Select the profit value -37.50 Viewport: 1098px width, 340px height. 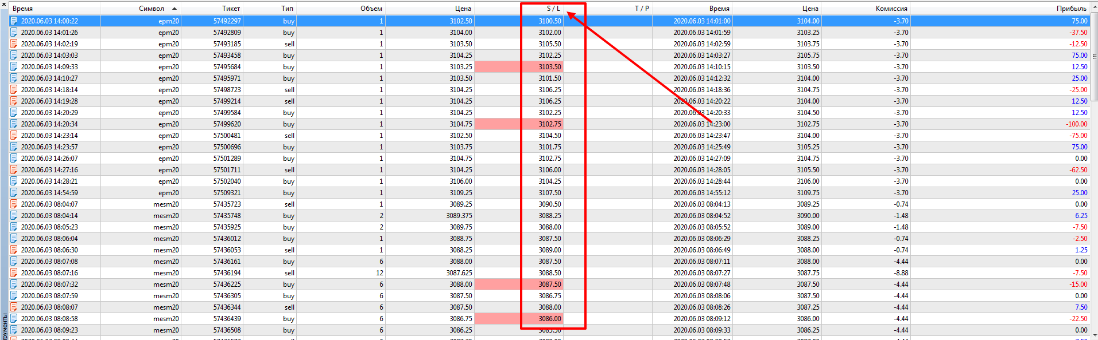click(x=1078, y=33)
